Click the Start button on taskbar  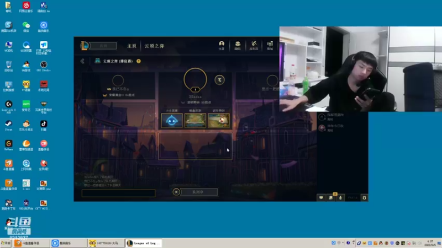[x=6, y=243]
